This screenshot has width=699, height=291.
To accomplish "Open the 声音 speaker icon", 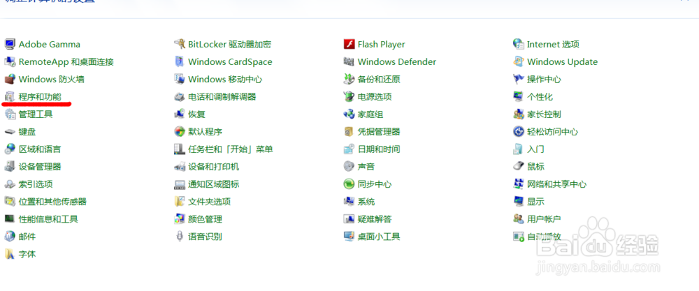I will 349,166.
